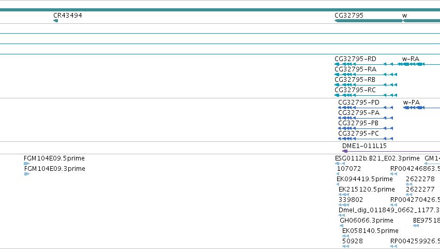Click the EK058140.5prime EST glyph
Viewport: 440px width, 249px height.
(x=346, y=236)
